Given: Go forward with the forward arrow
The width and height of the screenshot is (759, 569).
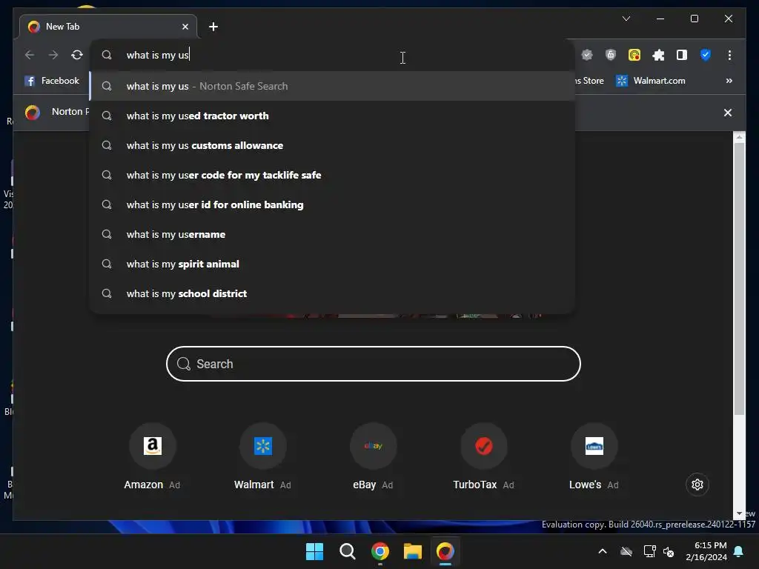Looking at the screenshot, I should point(53,55).
